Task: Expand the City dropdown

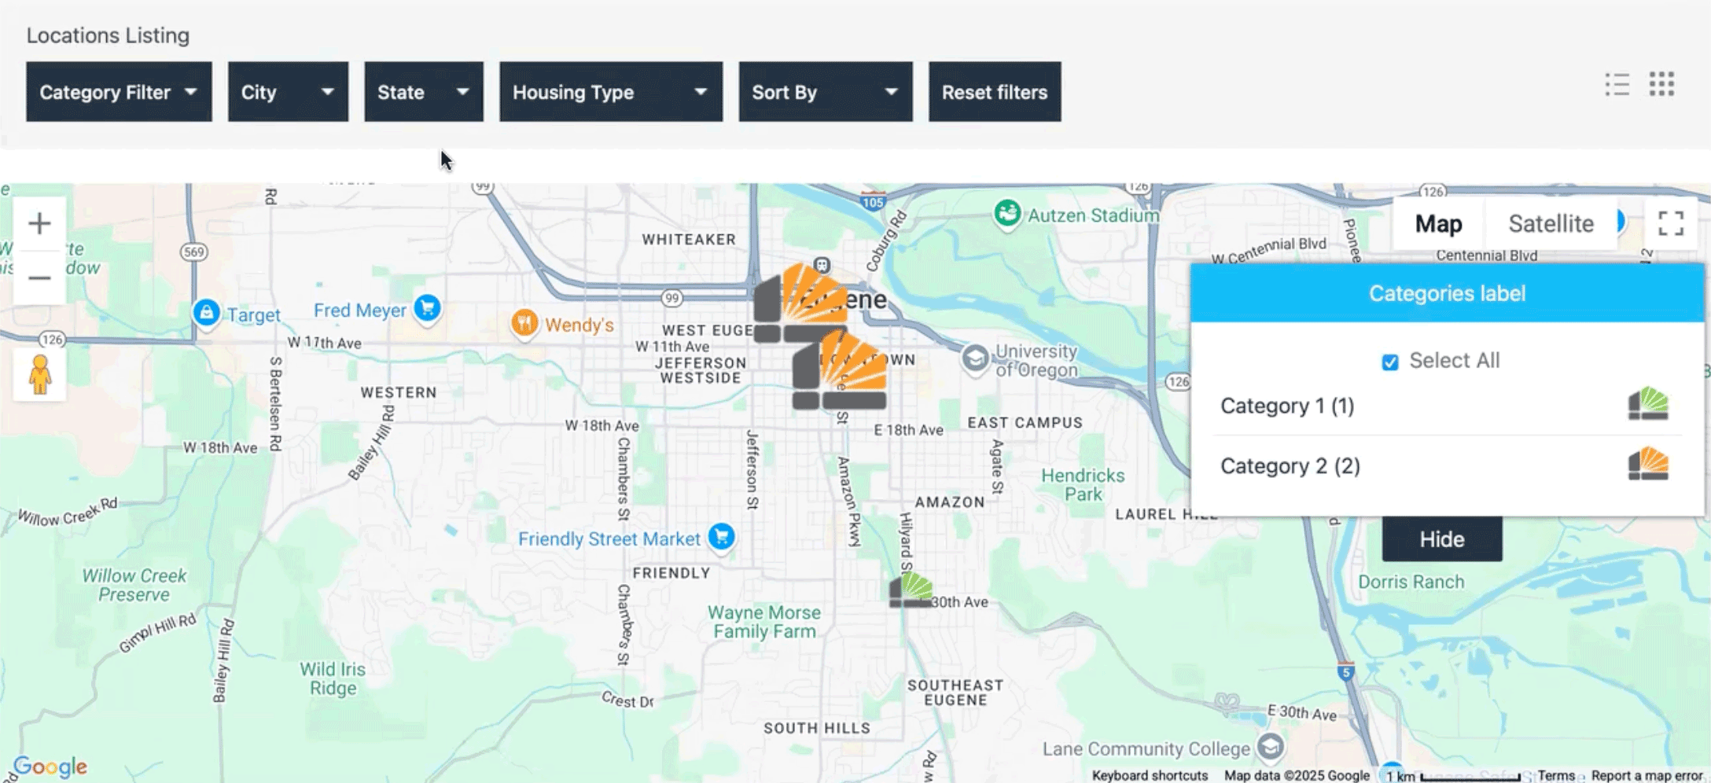Action: tap(288, 92)
